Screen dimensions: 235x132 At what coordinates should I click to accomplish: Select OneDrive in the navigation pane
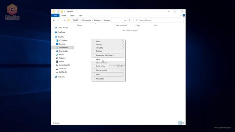click(x=61, y=32)
